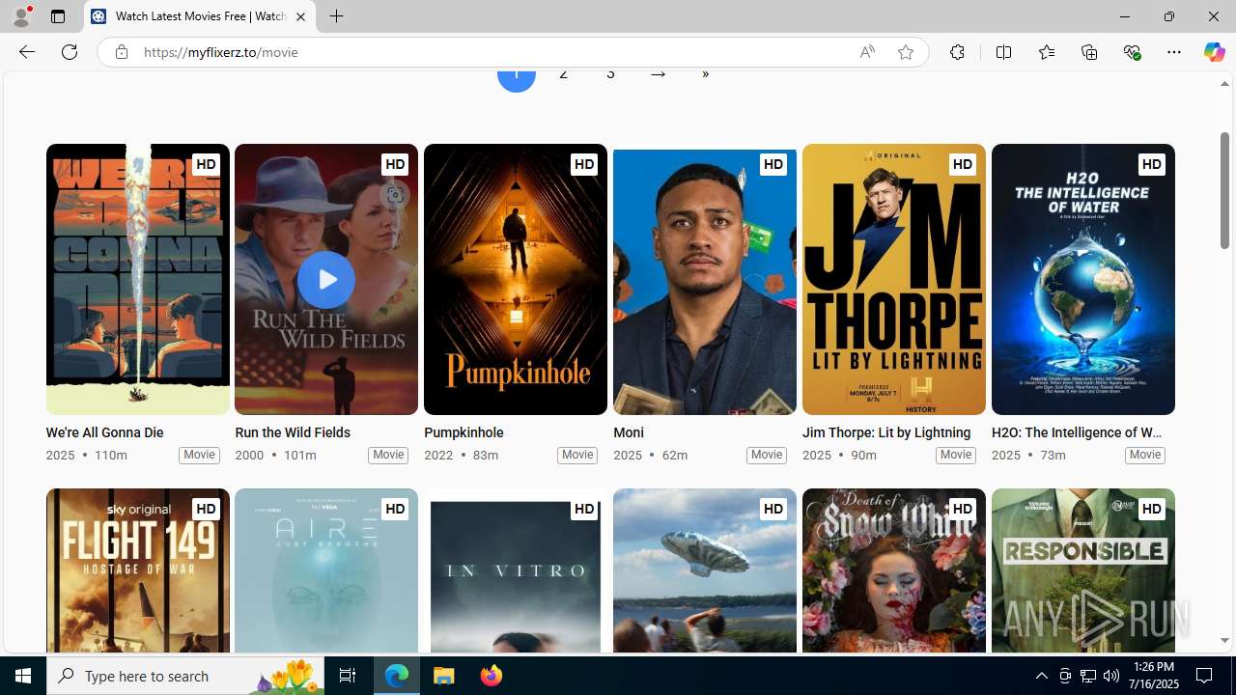This screenshot has width=1236, height=695.
Task: Go to page 2 of movies
Action: (x=563, y=73)
